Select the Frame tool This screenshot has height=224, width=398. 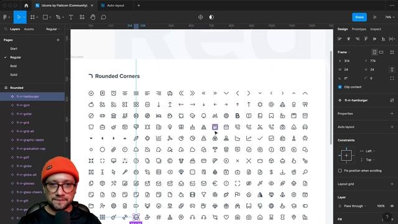coord(32,17)
